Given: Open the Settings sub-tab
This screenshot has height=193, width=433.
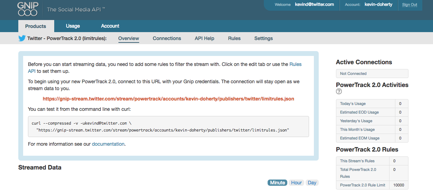Looking at the screenshot, I should [263, 38].
